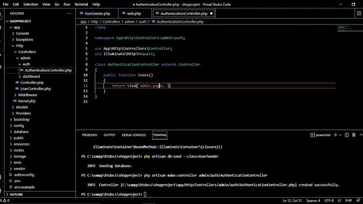363x204 pixels.
Task: Switch to PROBLEMS panel tab
Action: [90, 135]
